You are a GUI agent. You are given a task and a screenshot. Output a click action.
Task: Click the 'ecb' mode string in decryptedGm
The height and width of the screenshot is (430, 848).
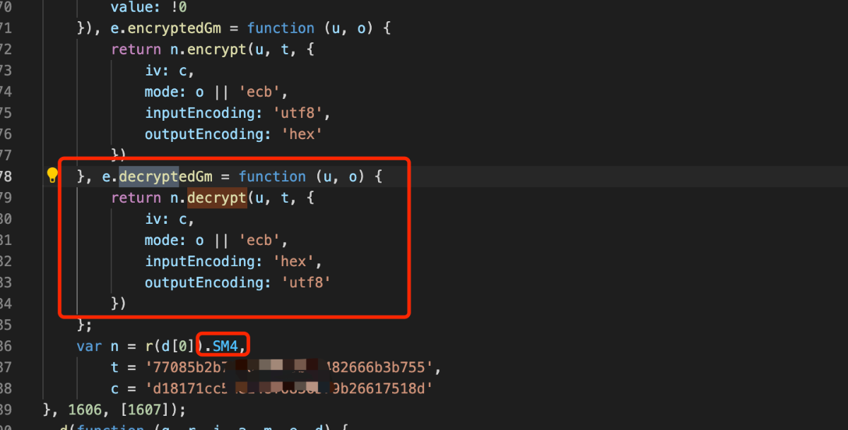[264, 240]
